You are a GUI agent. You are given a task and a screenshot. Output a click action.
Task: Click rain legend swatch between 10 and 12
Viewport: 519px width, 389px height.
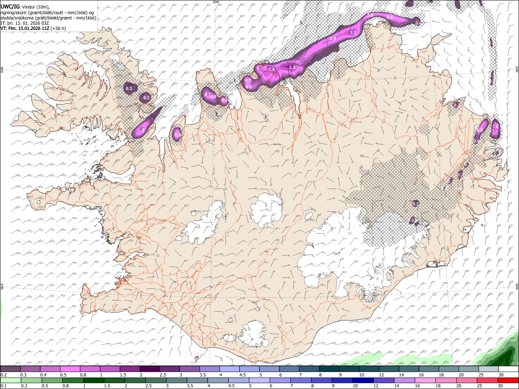click(364, 380)
